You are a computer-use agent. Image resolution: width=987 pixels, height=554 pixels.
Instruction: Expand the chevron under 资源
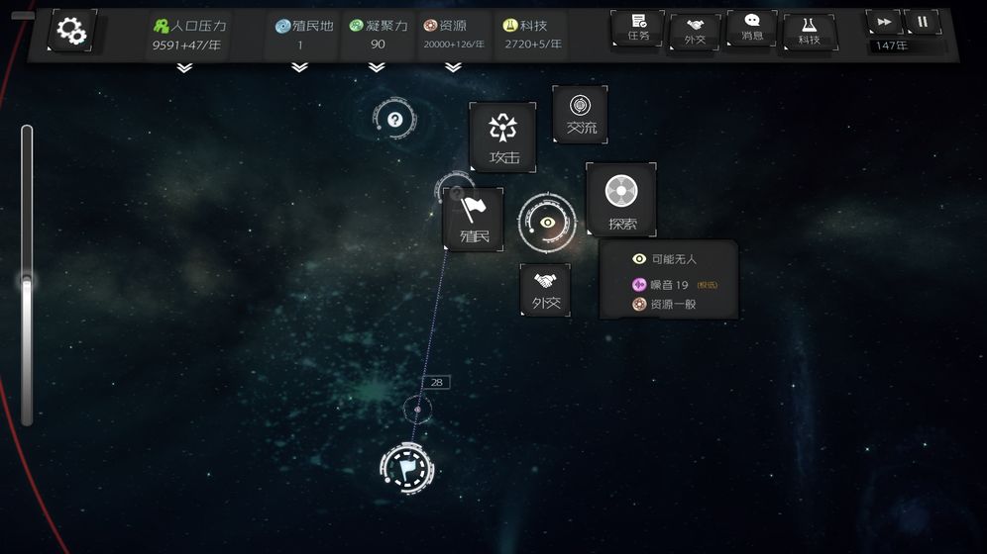pos(453,68)
